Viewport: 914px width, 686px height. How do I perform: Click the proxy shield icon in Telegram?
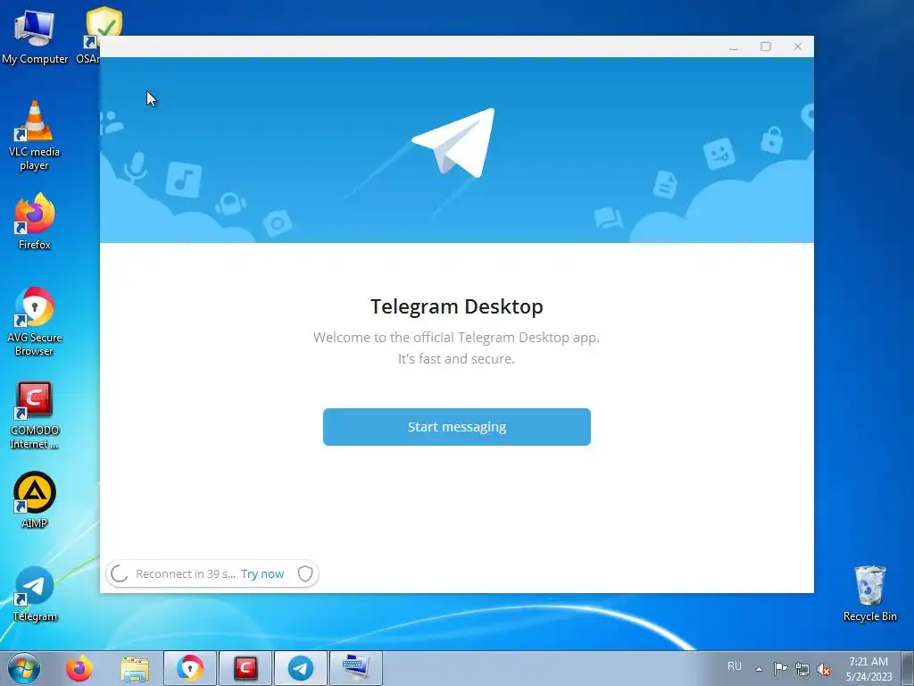click(305, 574)
